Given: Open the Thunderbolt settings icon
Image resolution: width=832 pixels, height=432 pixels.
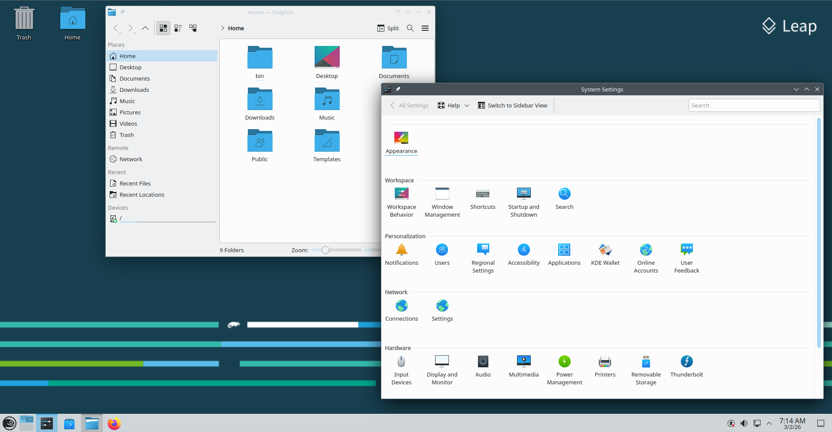Looking at the screenshot, I should point(686,362).
